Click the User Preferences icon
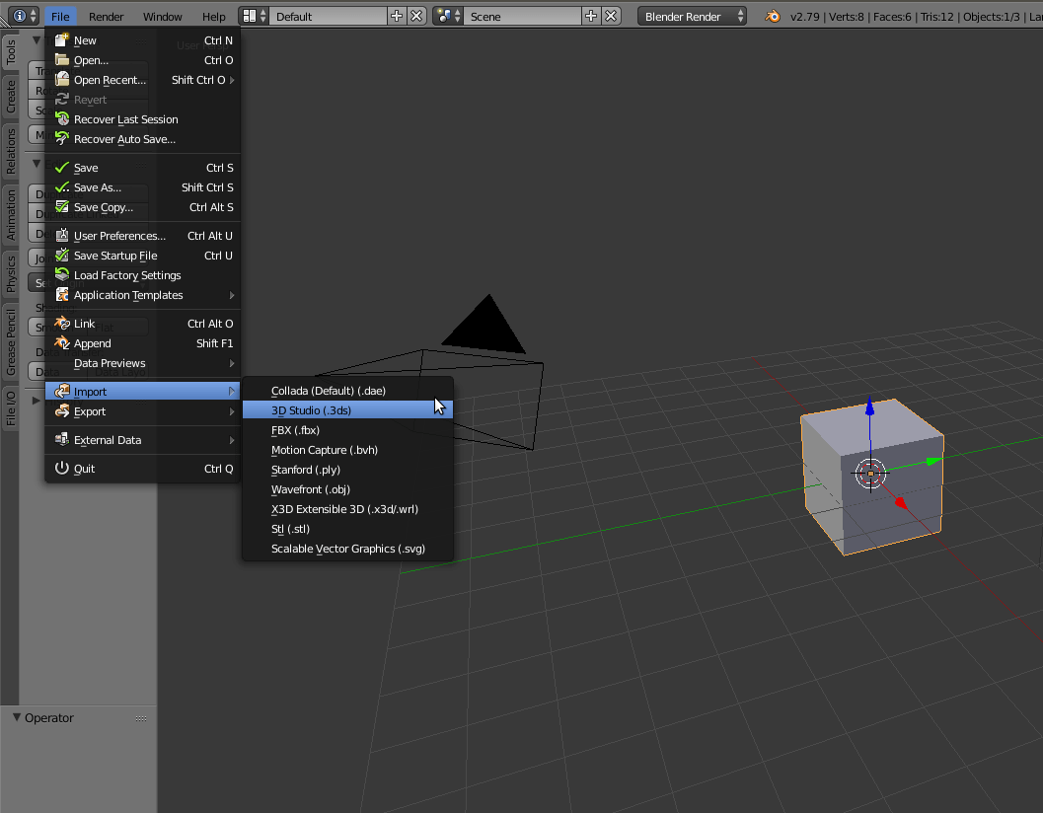1043x813 pixels. 62,236
